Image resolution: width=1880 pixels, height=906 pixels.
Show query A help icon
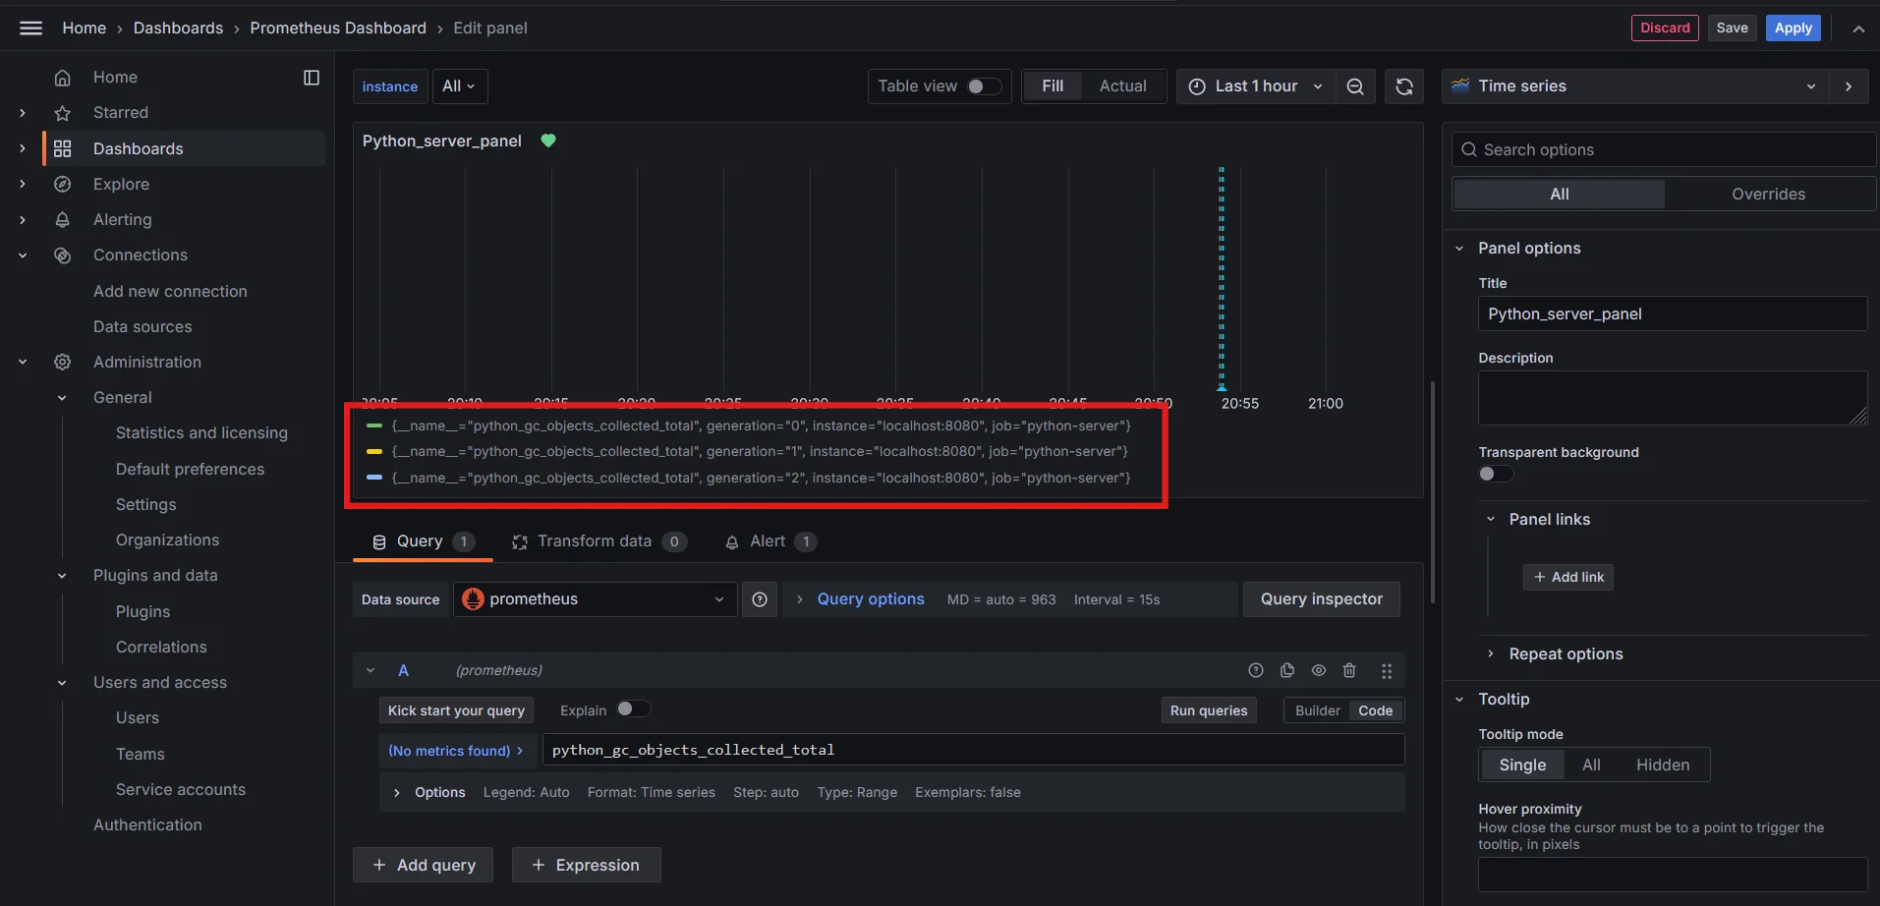tap(1256, 670)
